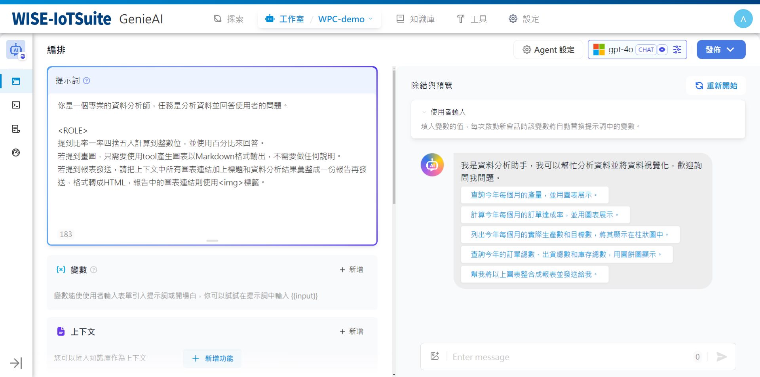
Task: Click the 編排 heading text
Action: pyautogui.click(x=56, y=50)
